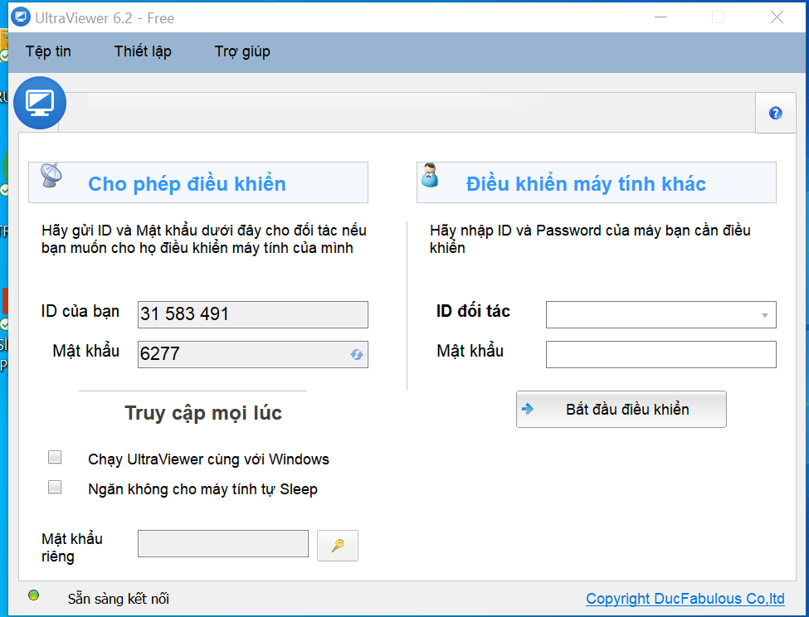Open the Thiết lập menu

click(x=143, y=51)
